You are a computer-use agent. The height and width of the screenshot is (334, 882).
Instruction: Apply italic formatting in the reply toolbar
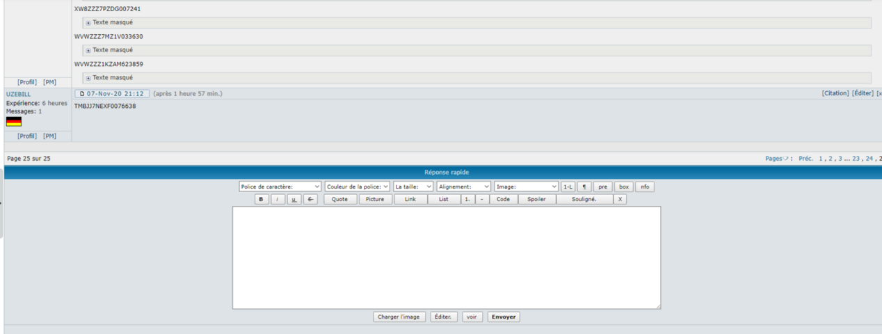coord(278,199)
